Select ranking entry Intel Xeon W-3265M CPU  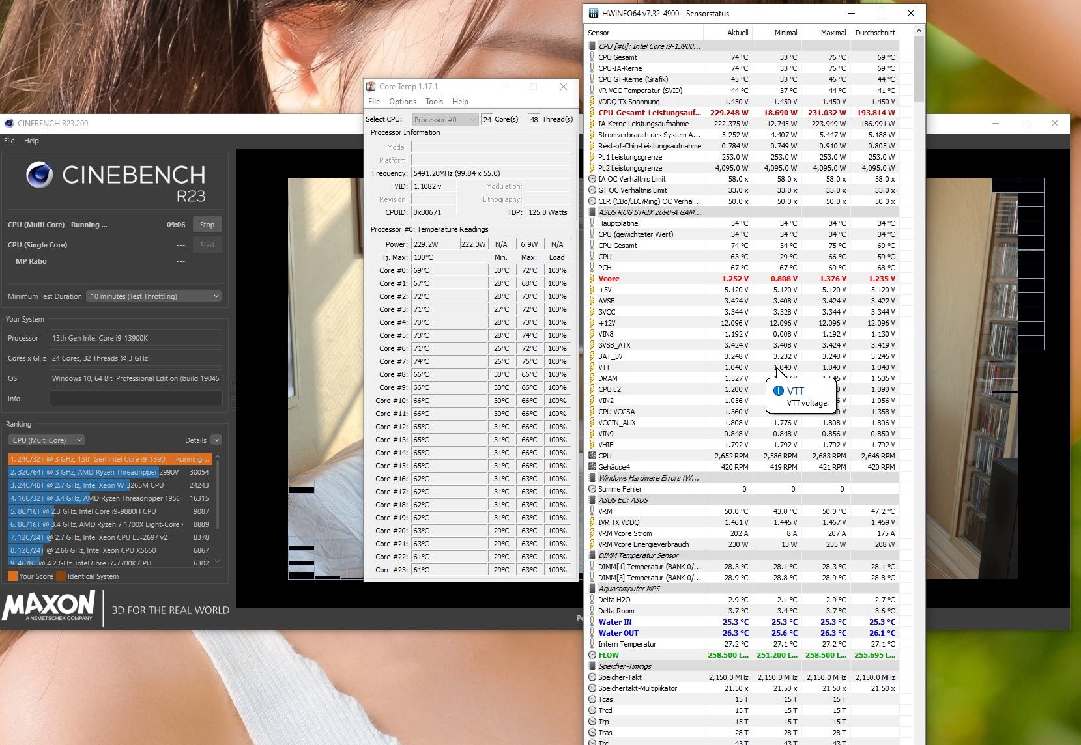110,485
